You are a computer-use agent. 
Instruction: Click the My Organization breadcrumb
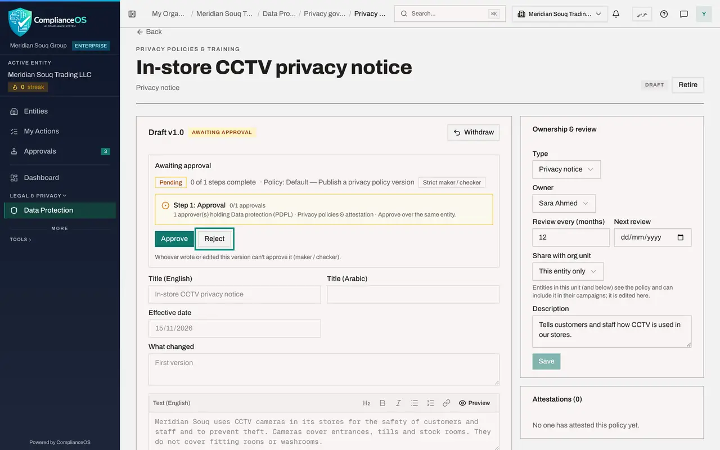point(168,14)
